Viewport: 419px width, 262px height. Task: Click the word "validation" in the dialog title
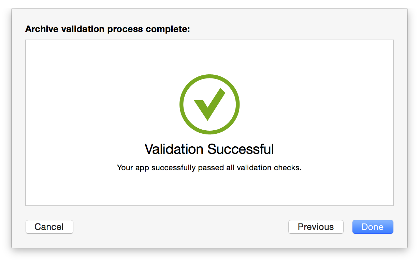coord(83,29)
